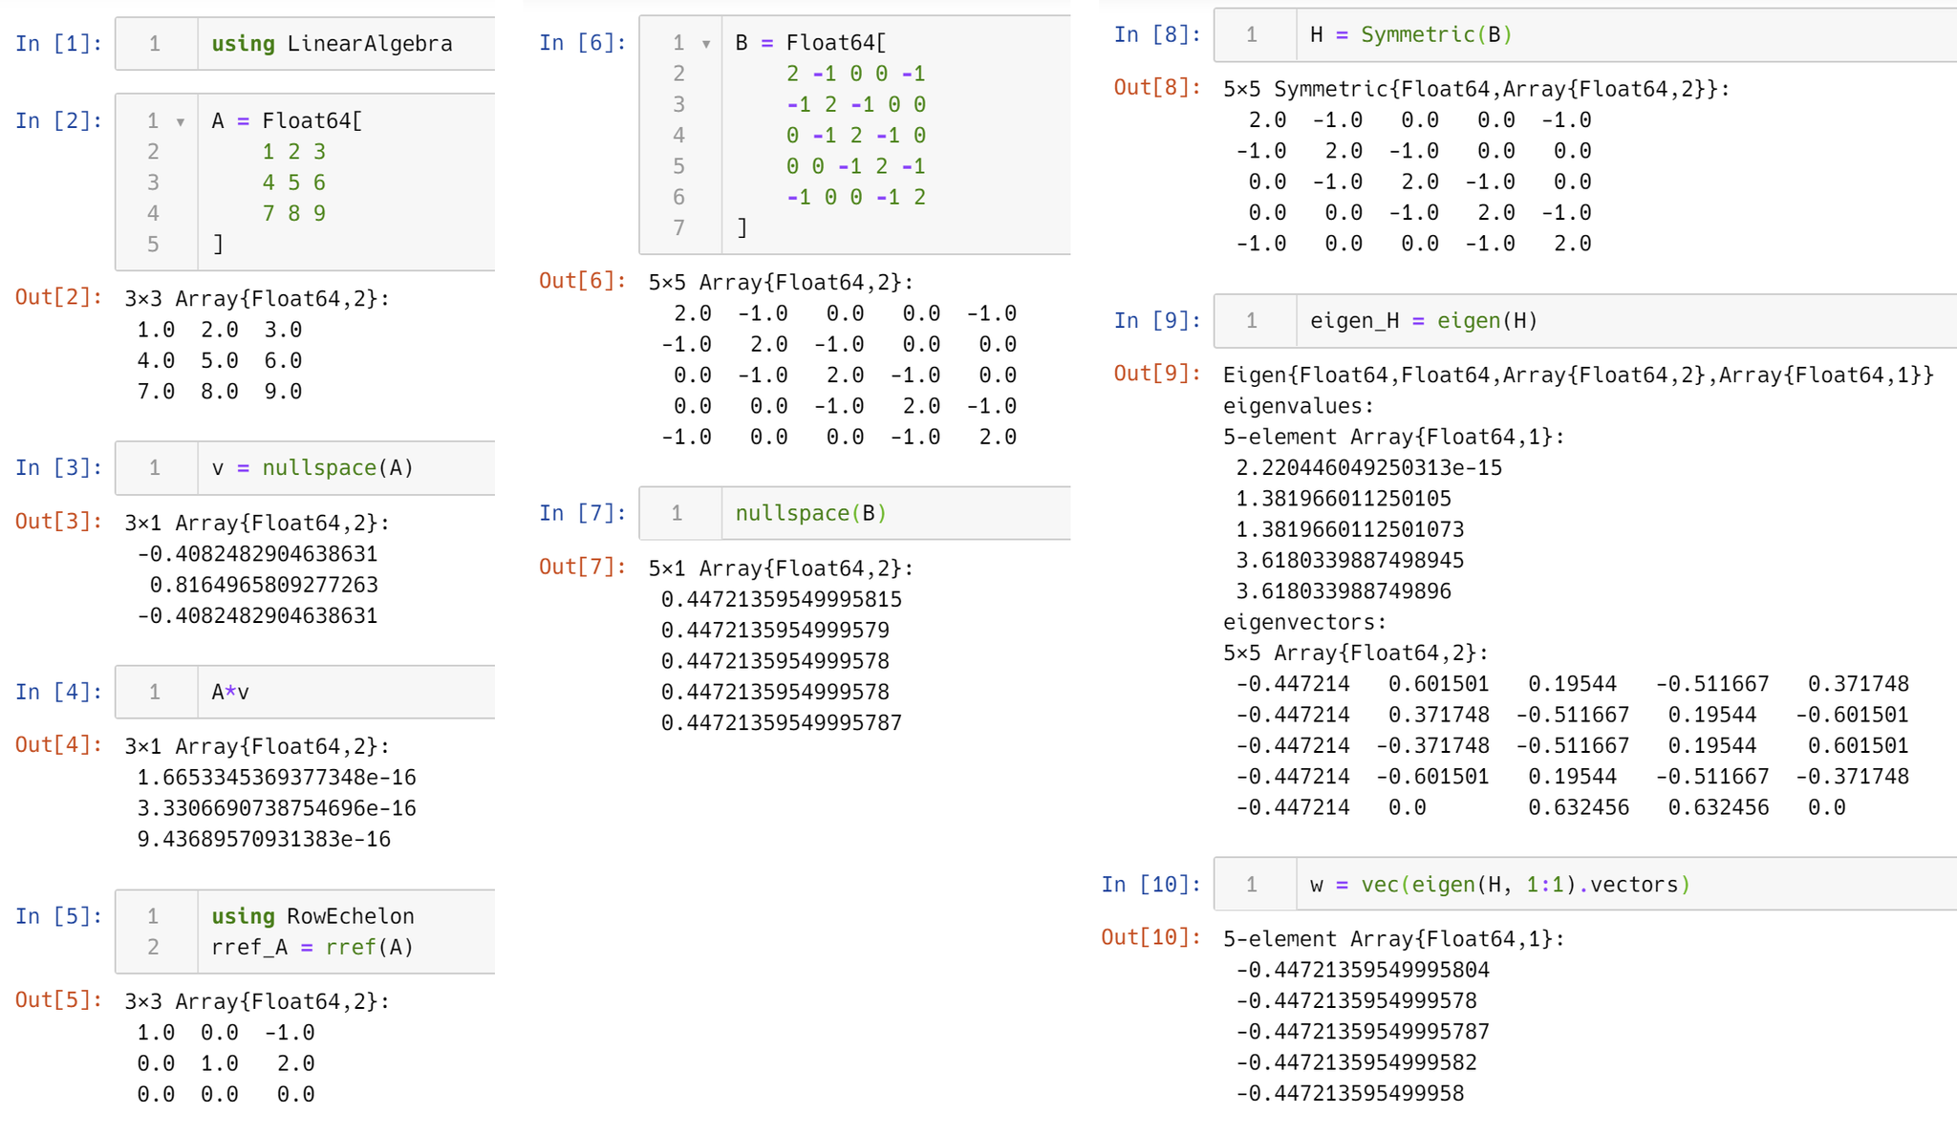Click line number 3 in matrix A cell
Viewport: 1957px width, 1136px height.
(154, 182)
